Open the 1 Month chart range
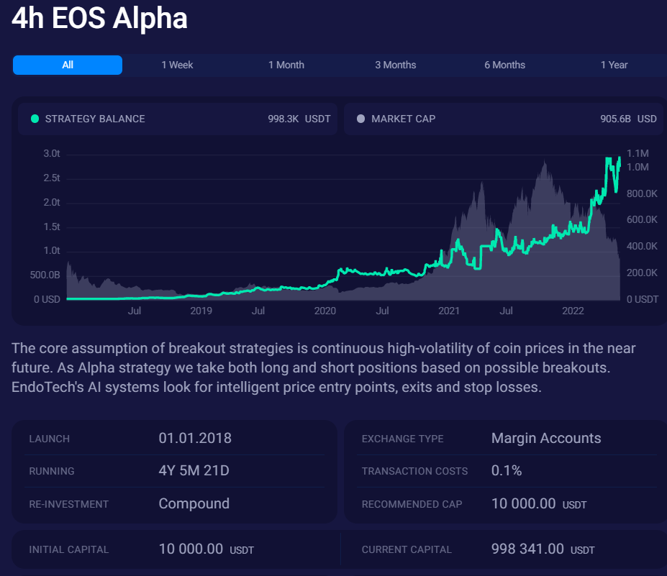667x576 pixels. pos(286,65)
